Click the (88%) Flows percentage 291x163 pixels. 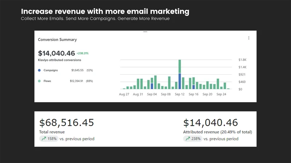point(89,81)
